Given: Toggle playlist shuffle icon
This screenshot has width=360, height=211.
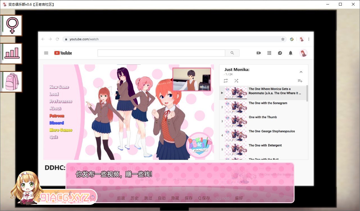Looking at the screenshot, I should click(x=236, y=81).
